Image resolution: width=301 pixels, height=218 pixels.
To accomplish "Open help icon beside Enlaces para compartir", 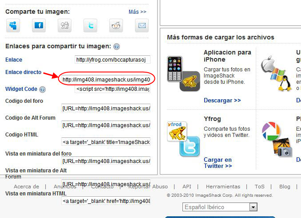I will [x=116, y=47].
